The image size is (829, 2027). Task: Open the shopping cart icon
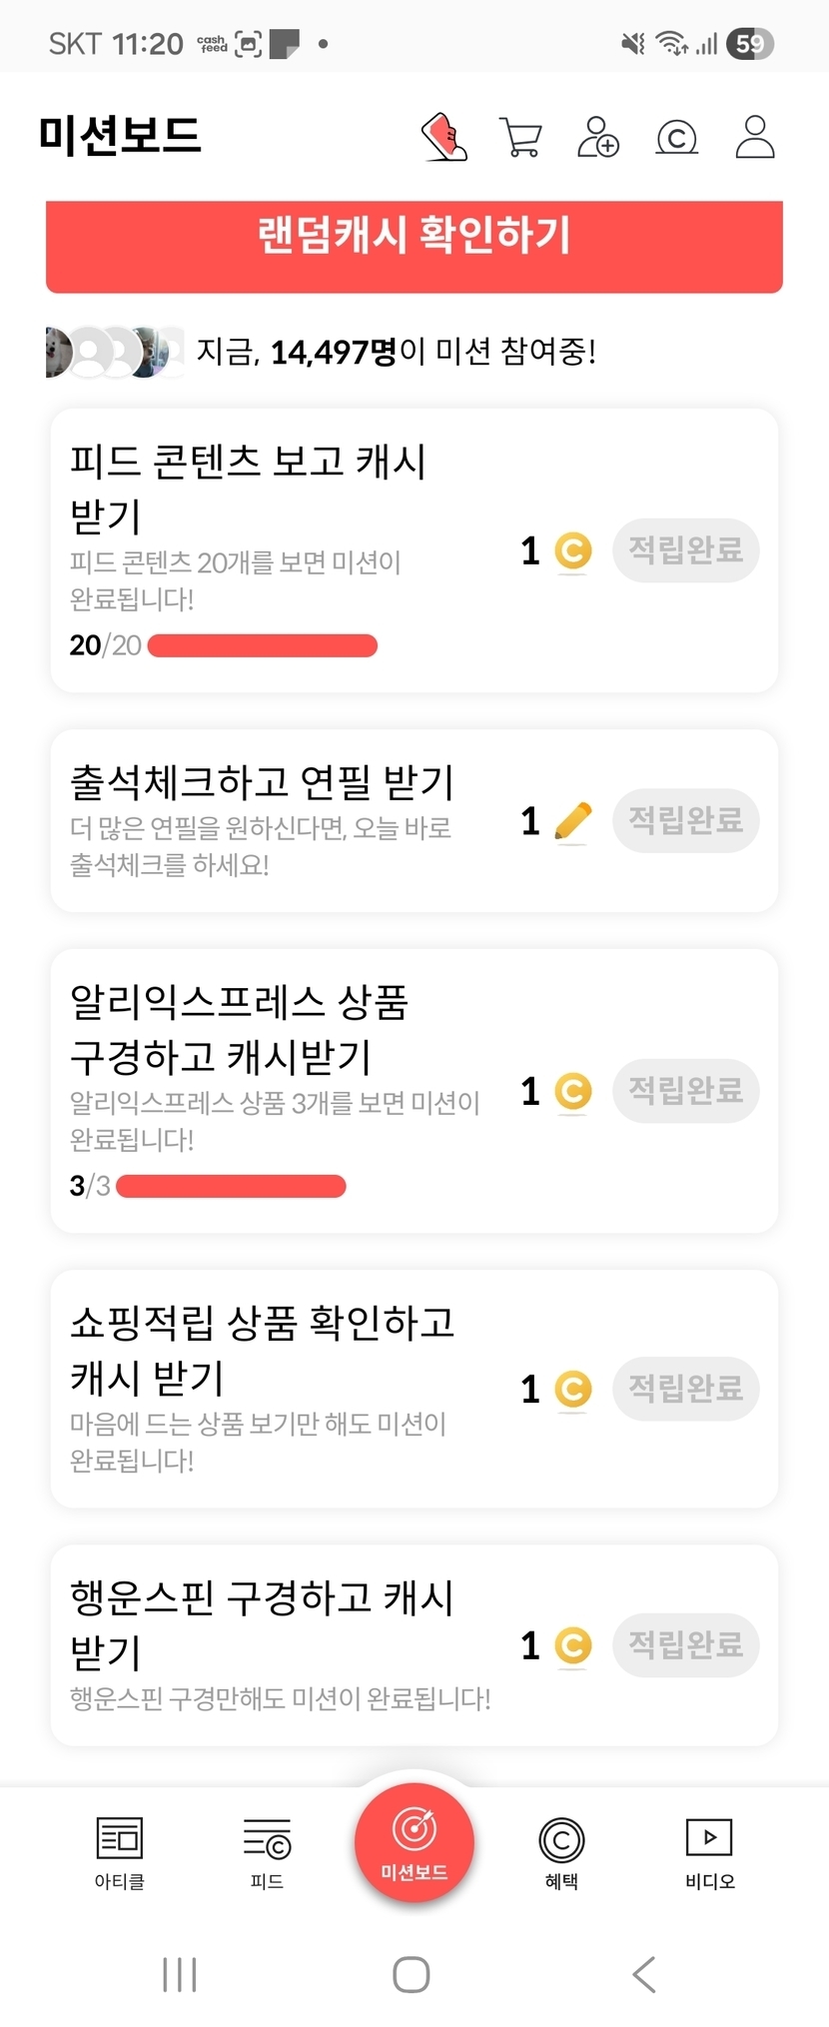(520, 137)
